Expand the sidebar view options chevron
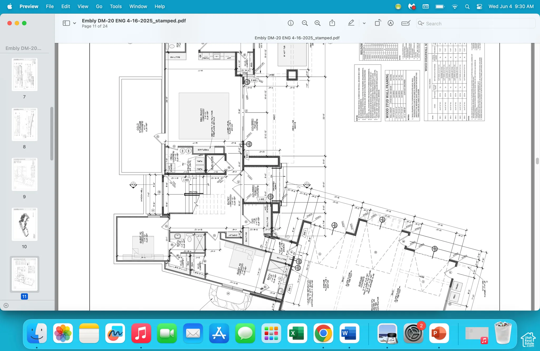Image resolution: width=540 pixels, height=351 pixels. point(75,23)
